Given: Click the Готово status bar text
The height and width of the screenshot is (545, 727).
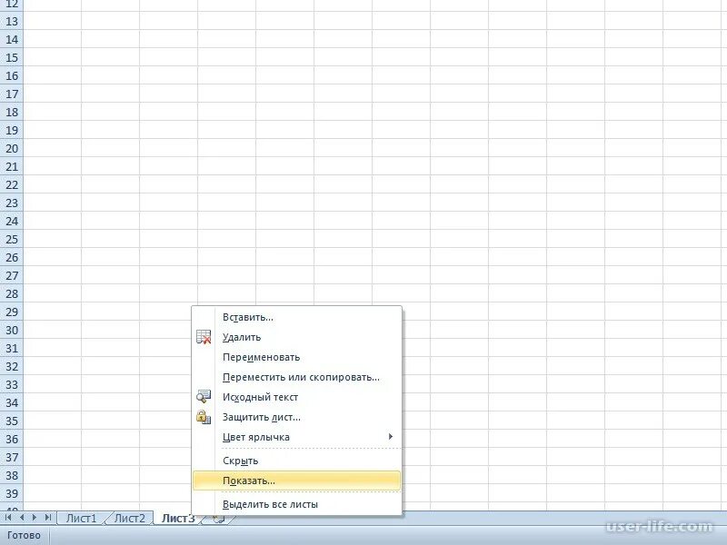Looking at the screenshot, I should [24, 536].
